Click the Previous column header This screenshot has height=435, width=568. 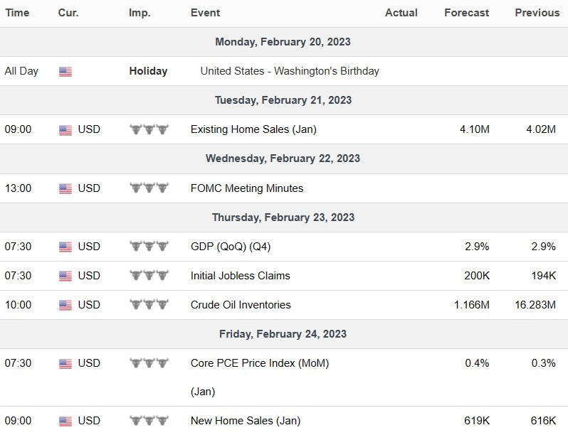tap(537, 13)
